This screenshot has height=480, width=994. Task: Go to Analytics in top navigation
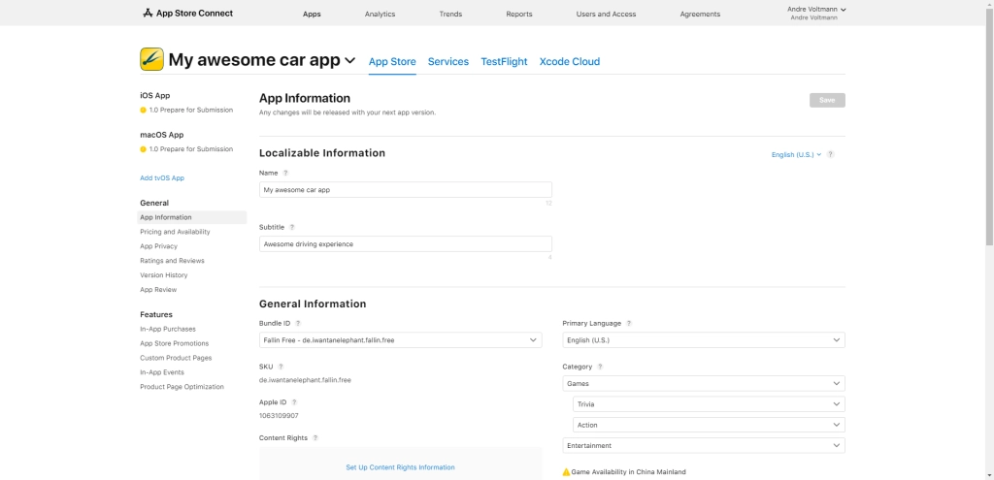tap(380, 14)
